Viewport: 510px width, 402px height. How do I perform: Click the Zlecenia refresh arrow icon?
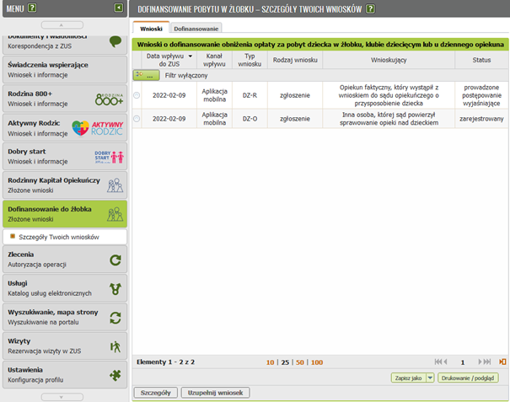[115, 260]
